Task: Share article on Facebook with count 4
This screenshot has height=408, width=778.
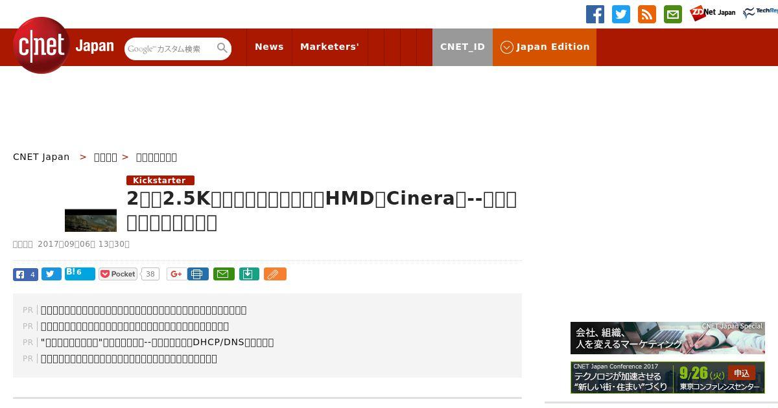Action: coord(26,274)
